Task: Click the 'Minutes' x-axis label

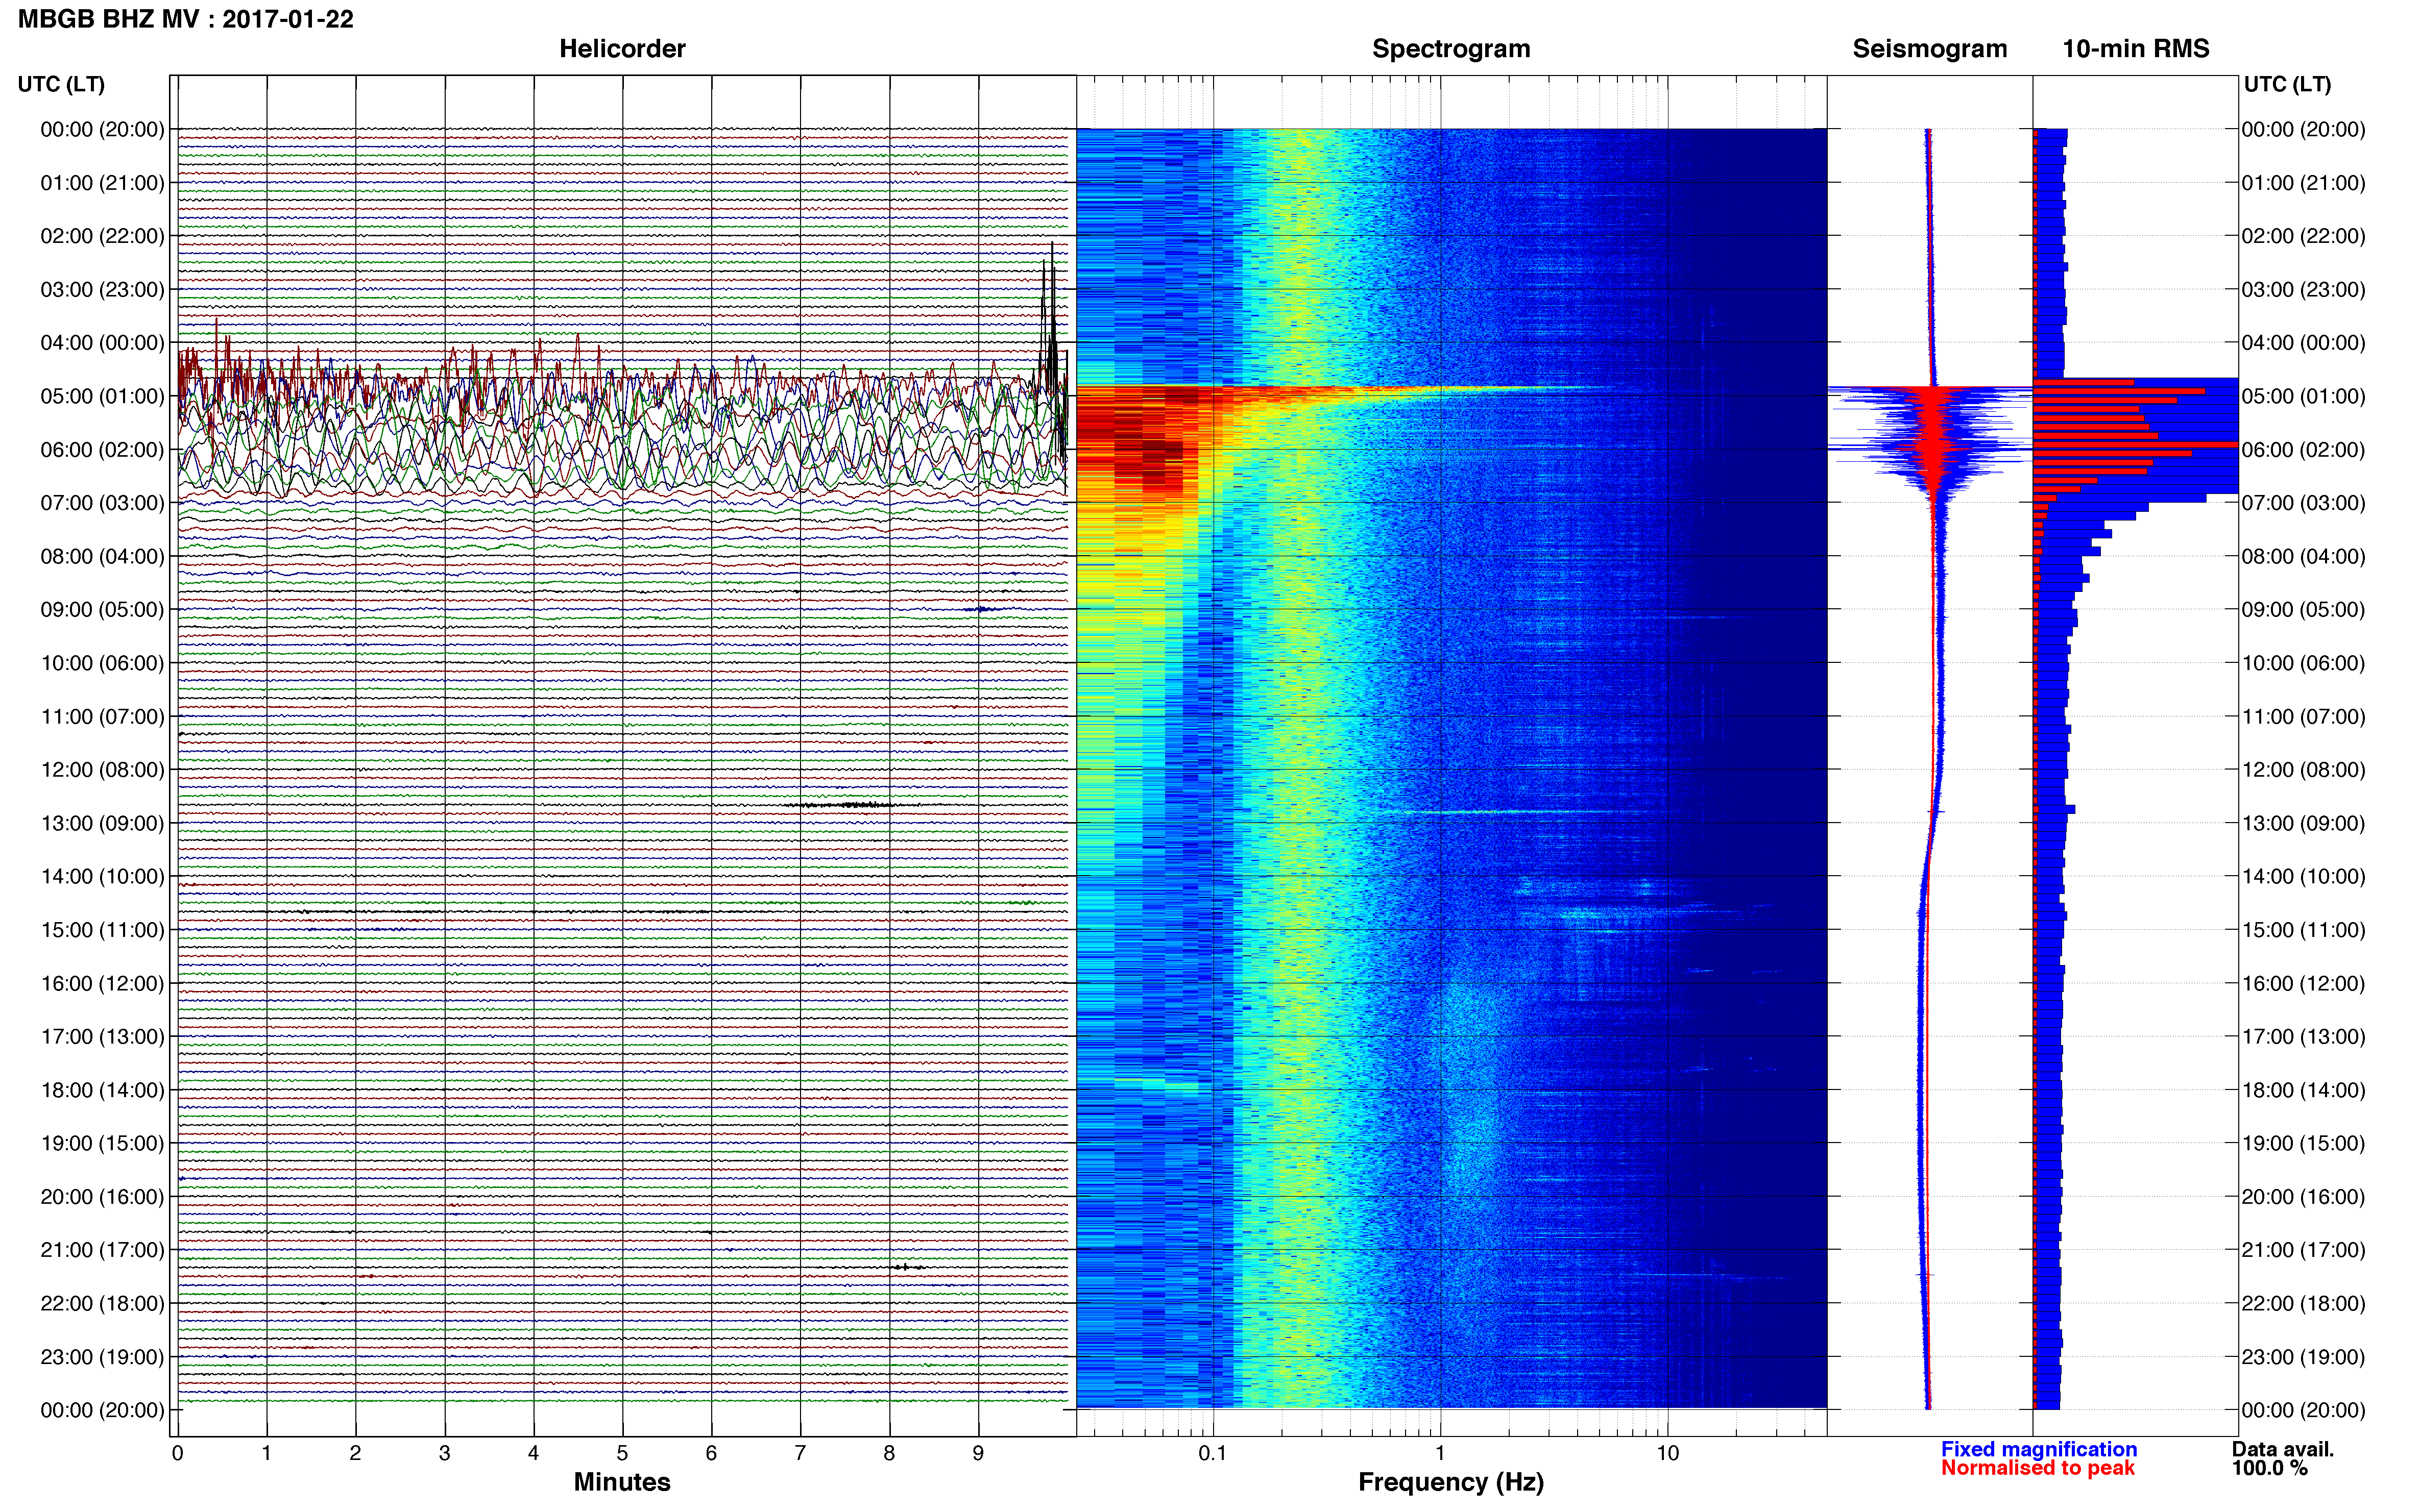Action: pos(622,1482)
